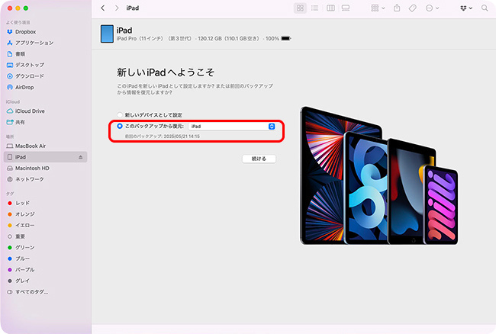Eject the iPad from the sidebar
Screen dimensions: 496x334
coord(80,157)
